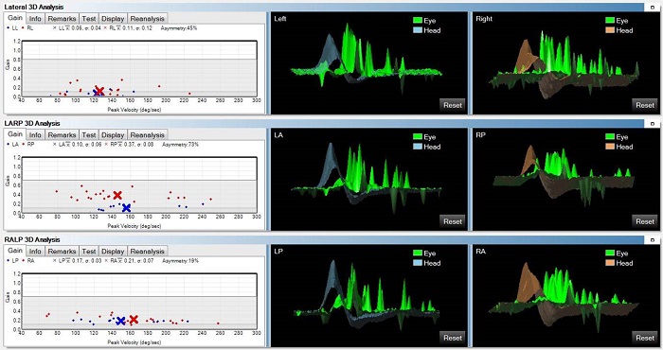Open the Display tab in LARP 3D Analysis

coord(113,135)
